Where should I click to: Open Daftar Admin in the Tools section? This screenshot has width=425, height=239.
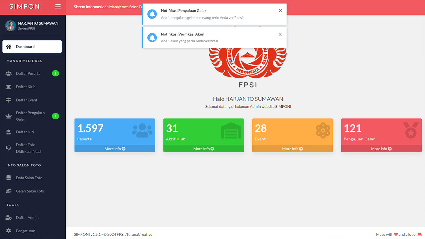pos(27,218)
